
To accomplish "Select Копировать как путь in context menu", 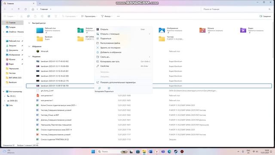I will point(123,62).
